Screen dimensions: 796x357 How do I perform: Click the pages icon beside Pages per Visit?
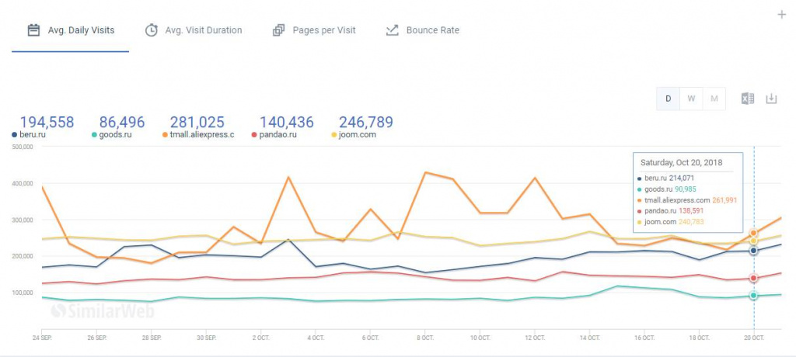[279, 30]
